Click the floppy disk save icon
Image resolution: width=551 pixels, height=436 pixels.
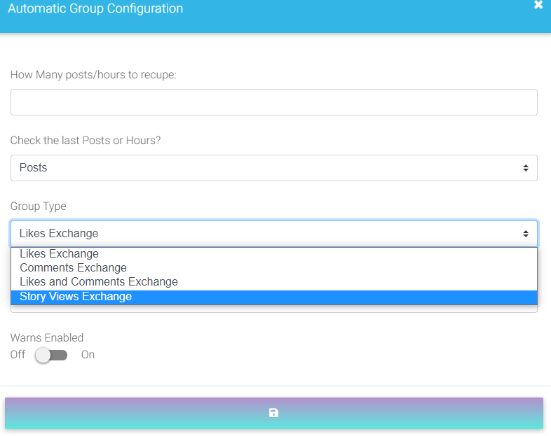coord(273,413)
